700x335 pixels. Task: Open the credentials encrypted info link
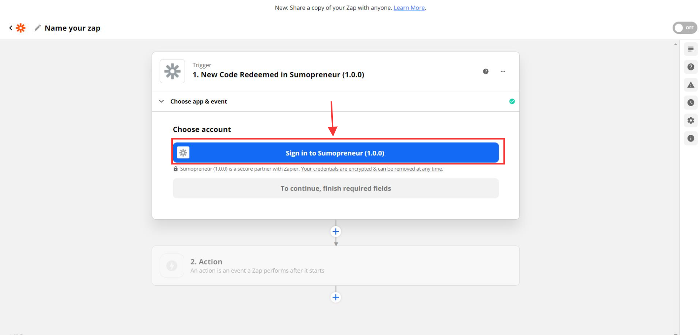click(372, 169)
